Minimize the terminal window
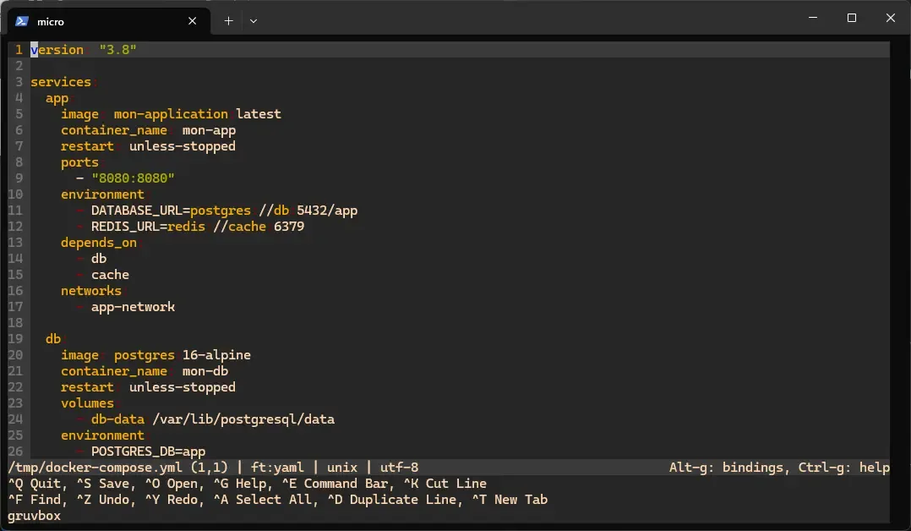 (x=813, y=18)
